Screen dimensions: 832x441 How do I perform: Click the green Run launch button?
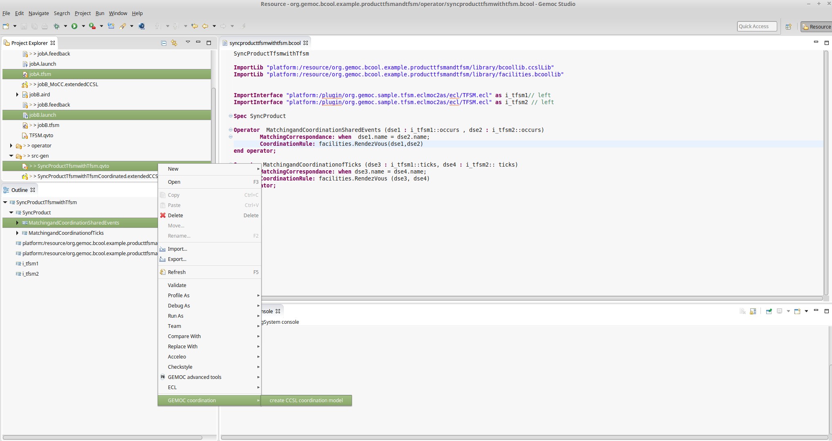click(x=74, y=26)
